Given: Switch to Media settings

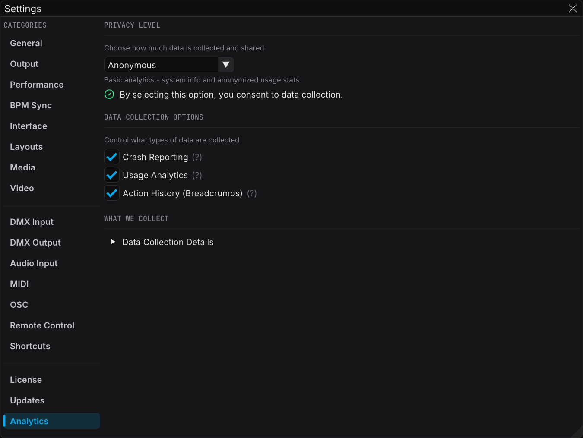Looking at the screenshot, I should click(52, 167).
